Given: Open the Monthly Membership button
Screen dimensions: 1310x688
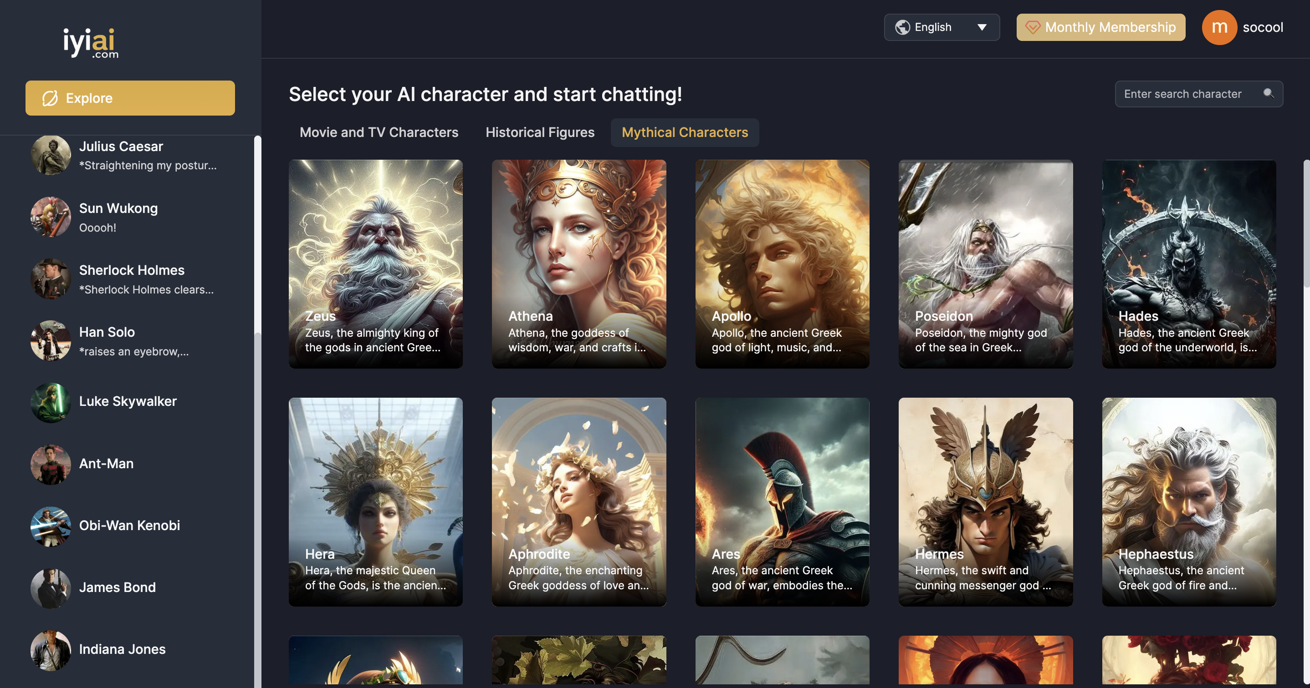Looking at the screenshot, I should click(x=1100, y=27).
